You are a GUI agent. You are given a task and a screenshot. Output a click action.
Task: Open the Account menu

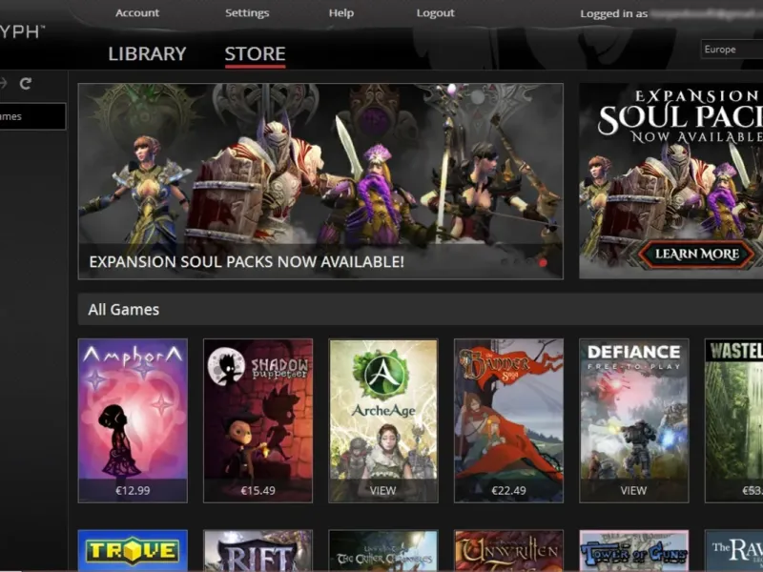(137, 13)
